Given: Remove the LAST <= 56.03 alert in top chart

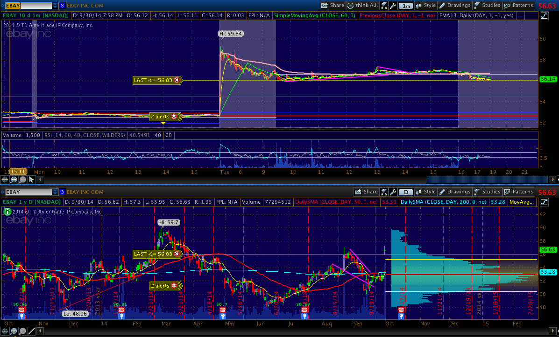Looking at the screenshot, I should tap(177, 80).
